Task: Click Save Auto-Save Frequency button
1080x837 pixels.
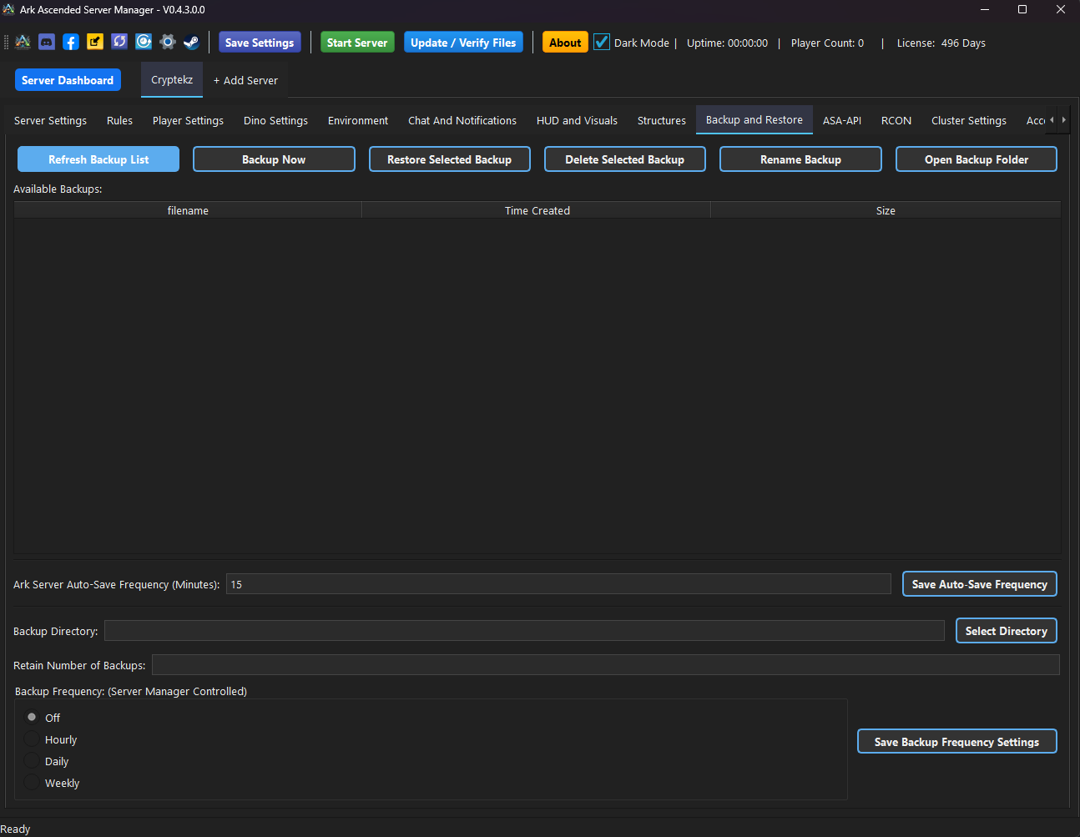Action: click(x=980, y=584)
